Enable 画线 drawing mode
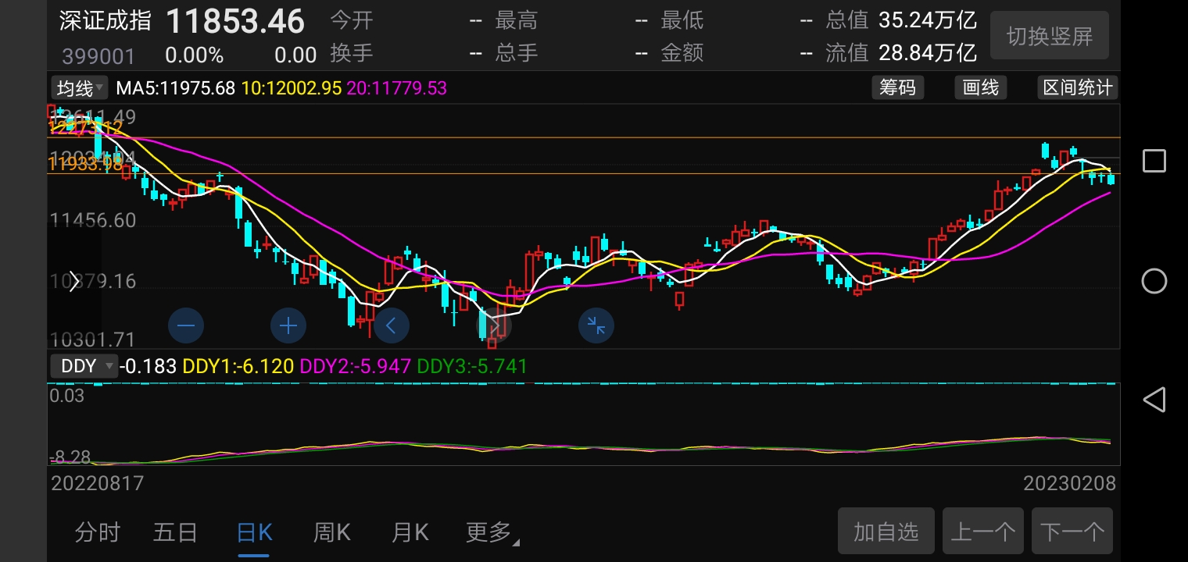 pos(979,87)
